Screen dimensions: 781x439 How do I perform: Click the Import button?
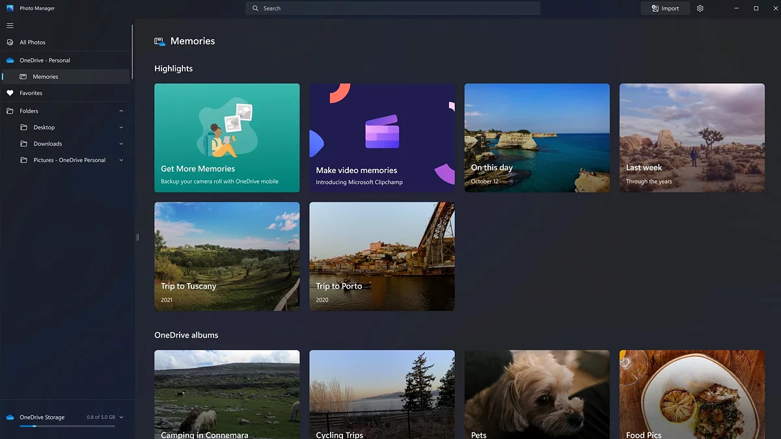click(665, 8)
